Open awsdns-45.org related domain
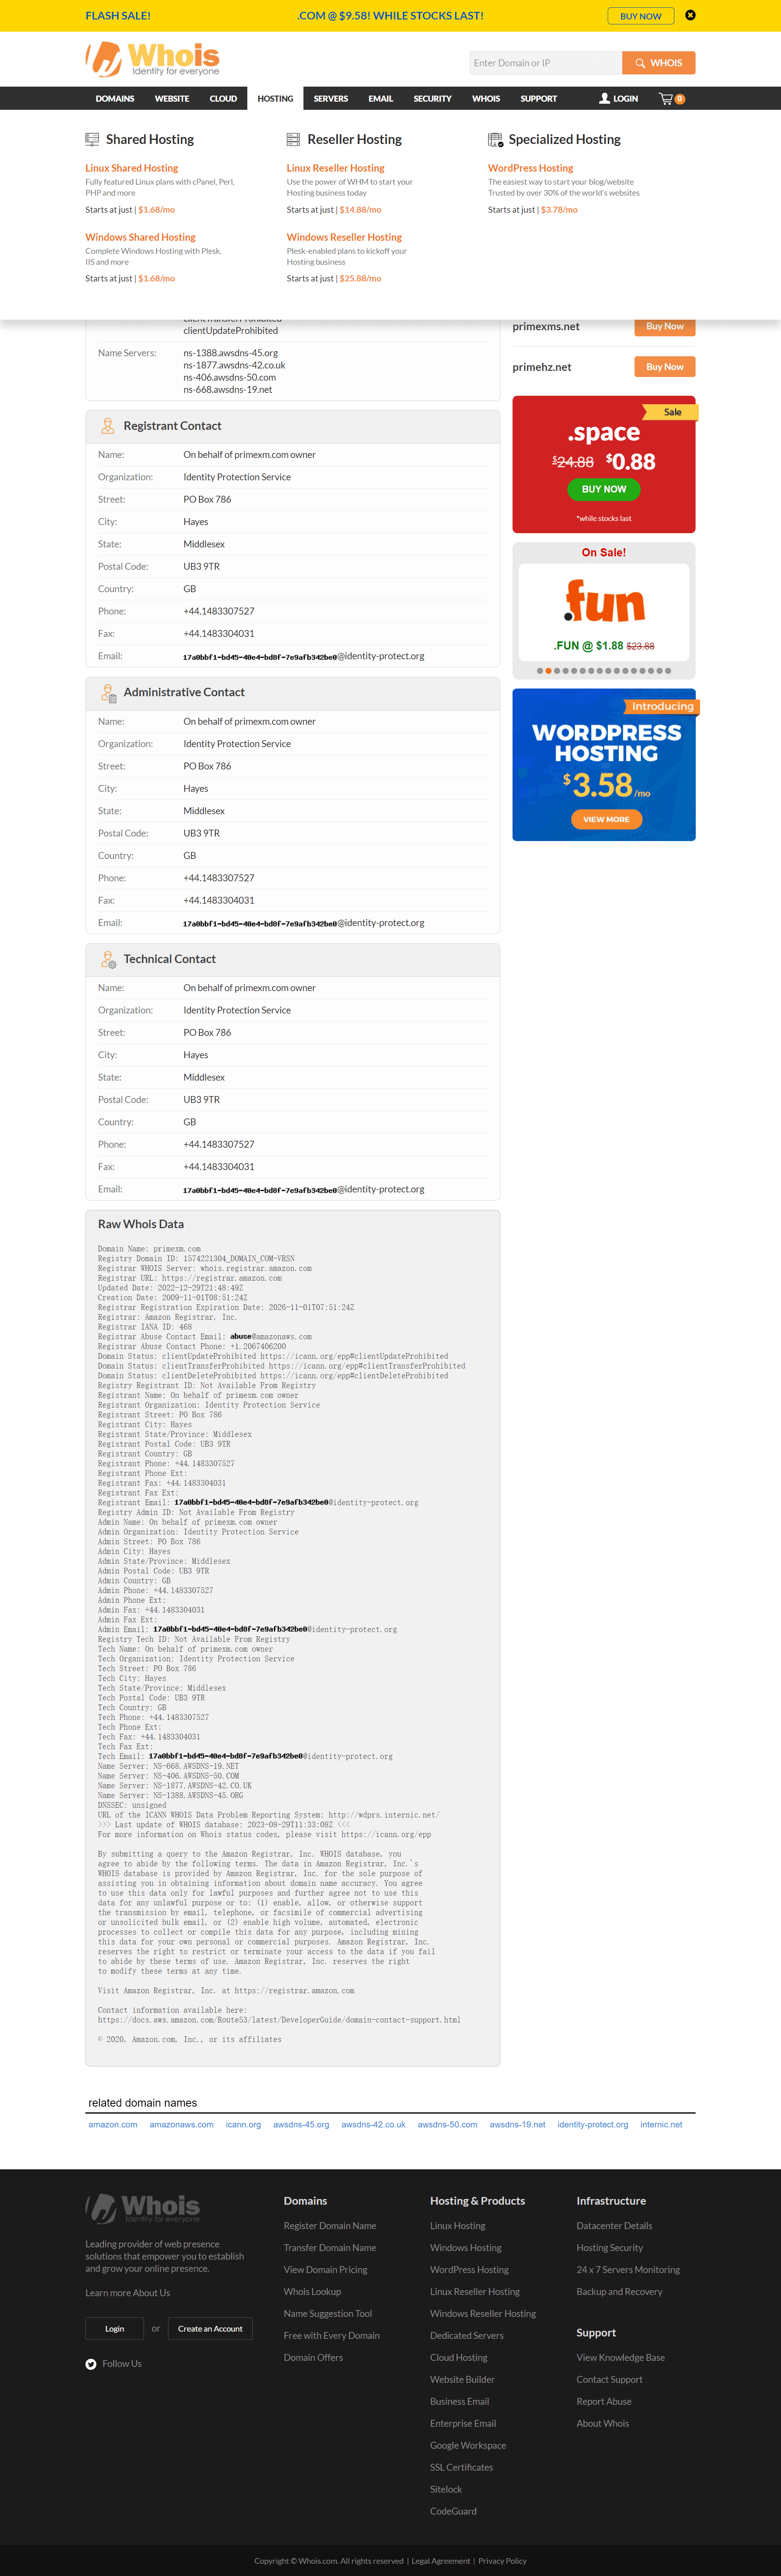Screen dimensions: 781x2576 tap(301, 2125)
